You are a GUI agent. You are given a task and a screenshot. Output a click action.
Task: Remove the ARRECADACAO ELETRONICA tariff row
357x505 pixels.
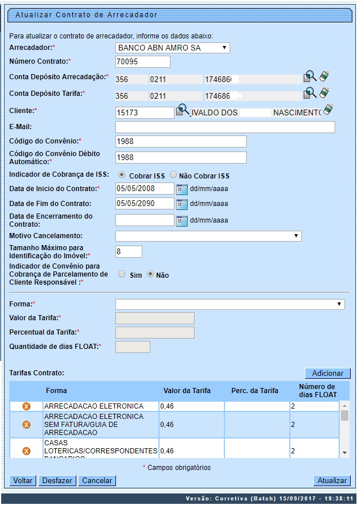click(26, 406)
